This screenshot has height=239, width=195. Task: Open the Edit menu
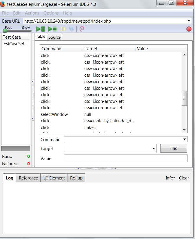[x=17, y=13]
